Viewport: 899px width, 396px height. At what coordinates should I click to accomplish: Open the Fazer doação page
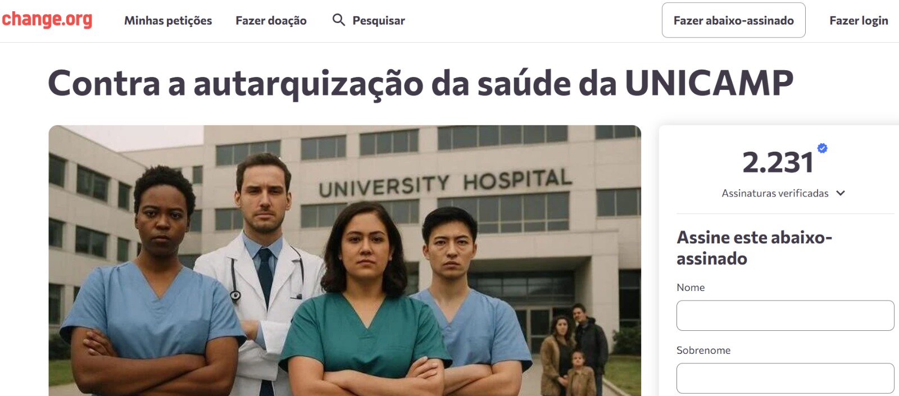point(271,21)
